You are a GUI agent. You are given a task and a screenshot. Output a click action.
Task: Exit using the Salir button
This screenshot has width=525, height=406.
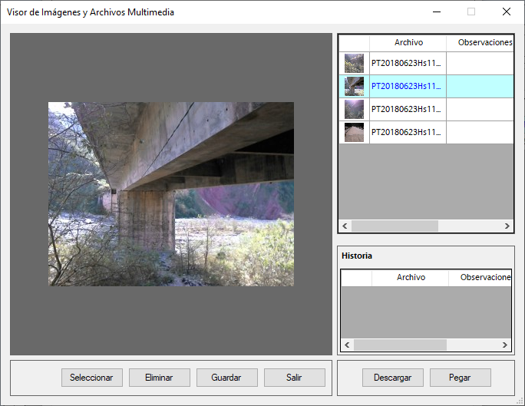click(294, 378)
